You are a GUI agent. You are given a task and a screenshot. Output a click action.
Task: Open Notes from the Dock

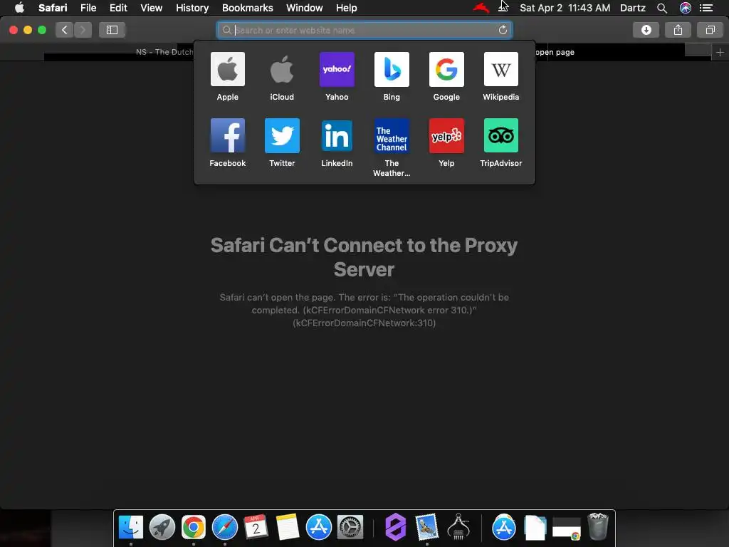tap(288, 527)
